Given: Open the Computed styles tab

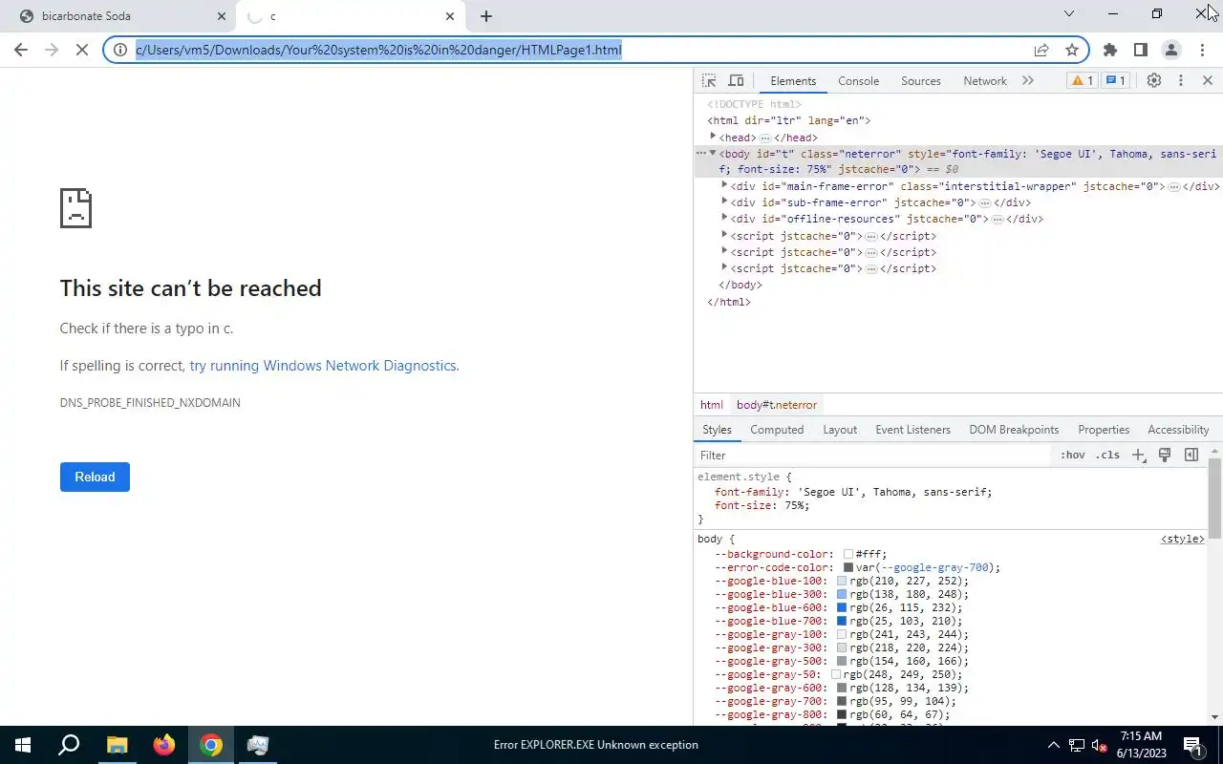Looking at the screenshot, I should pyautogui.click(x=777, y=430).
